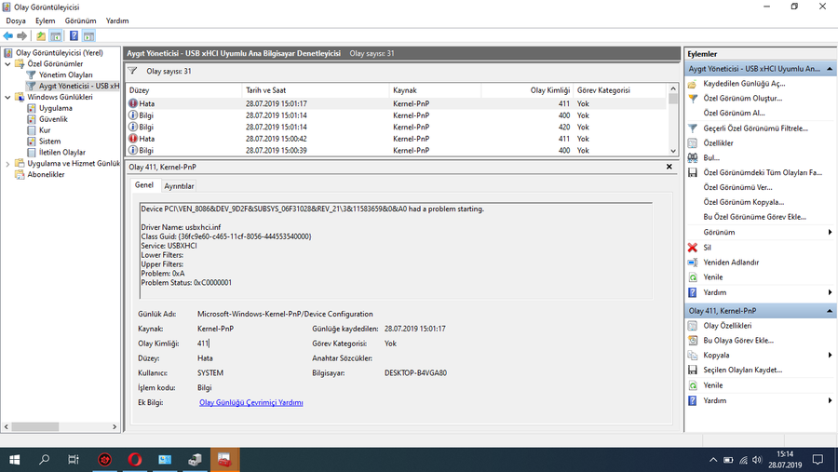Switch to the 'Ayrıntılar' tab
The width and height of the screenshot is (838, 472).
coord(179,186)
